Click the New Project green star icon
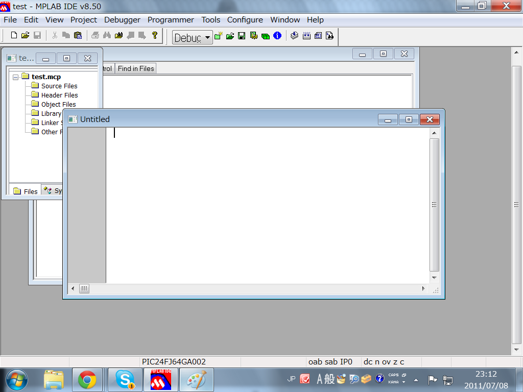Viewport: 523px width, 392px height. 219,36
